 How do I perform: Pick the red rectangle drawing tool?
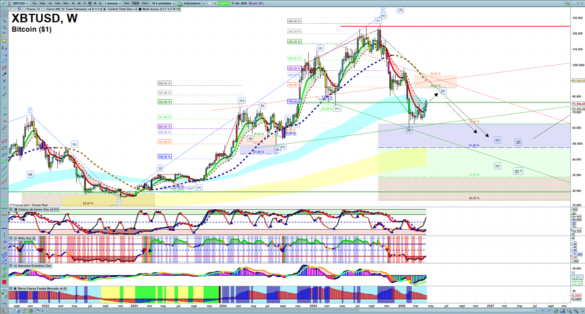point(4,68)
